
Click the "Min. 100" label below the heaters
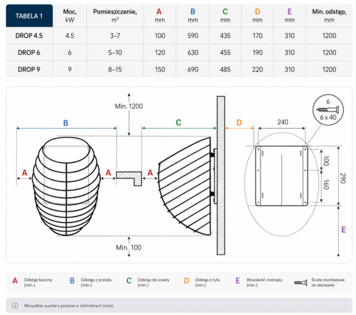[129, 247]
